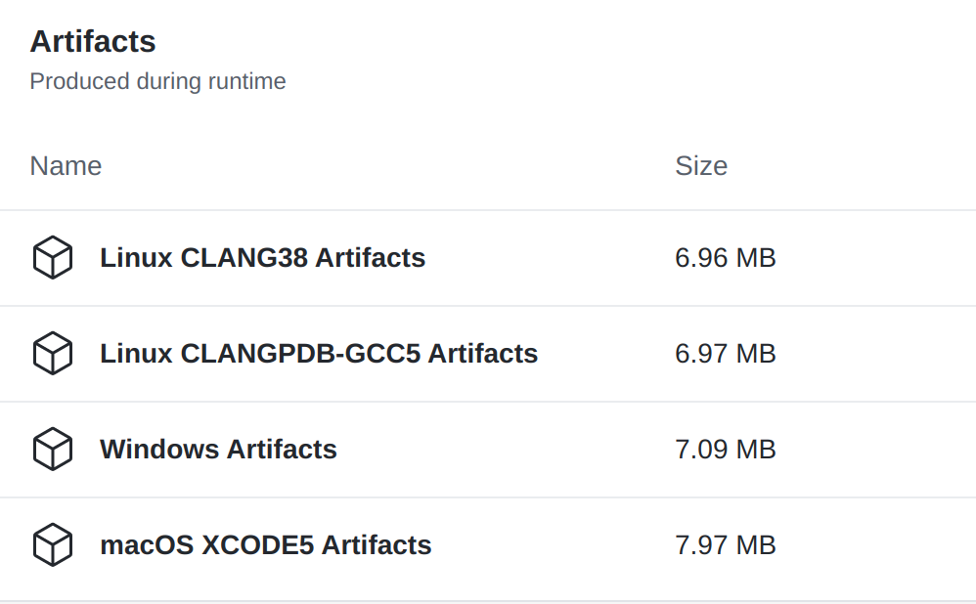
Task: Download the Linux CLANG38 Artifacts link
Action: click(x=263, y=257)
